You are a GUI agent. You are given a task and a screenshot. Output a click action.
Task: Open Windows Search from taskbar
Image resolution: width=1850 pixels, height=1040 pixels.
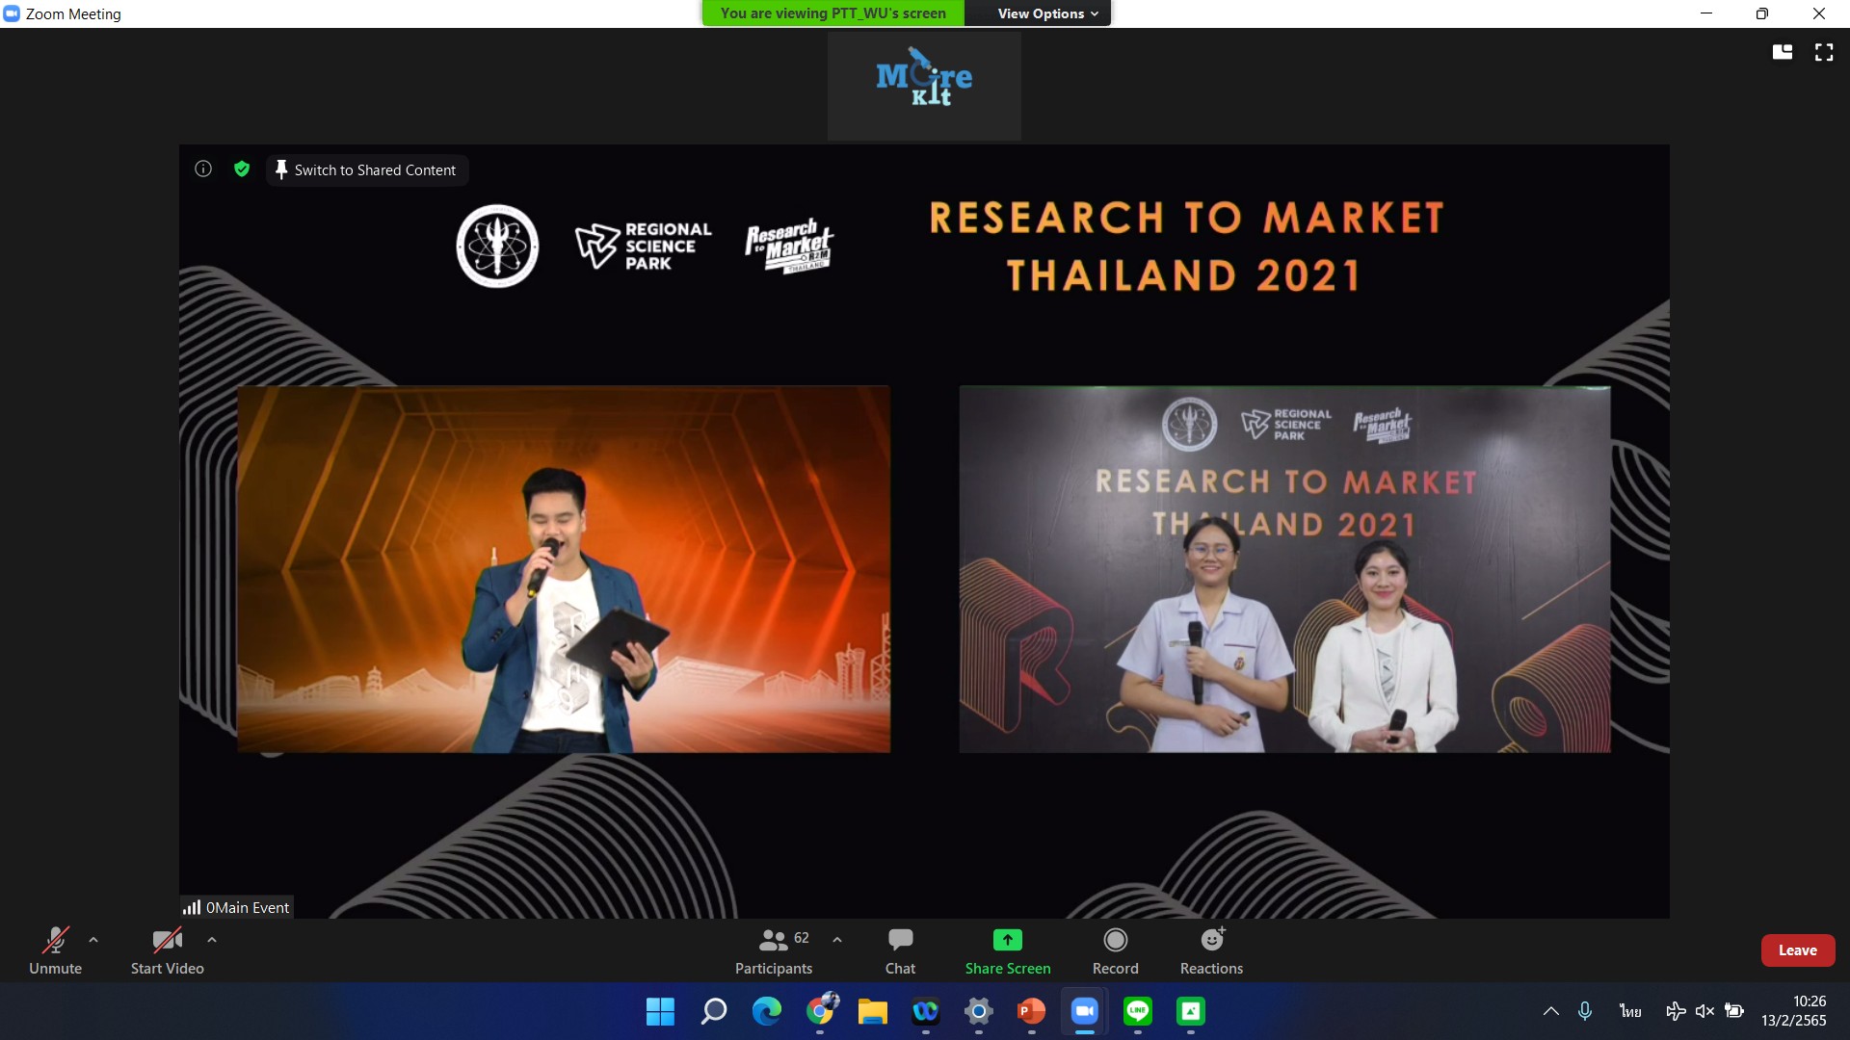click(713, 1011)
